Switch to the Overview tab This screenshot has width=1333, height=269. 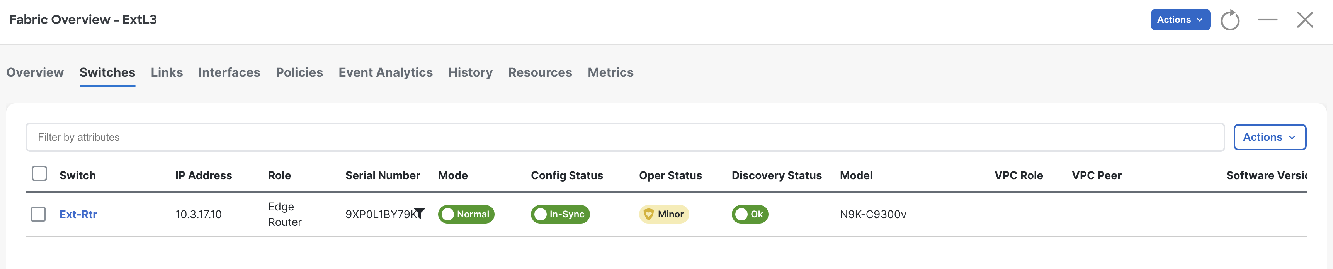[x=35, y=72]
